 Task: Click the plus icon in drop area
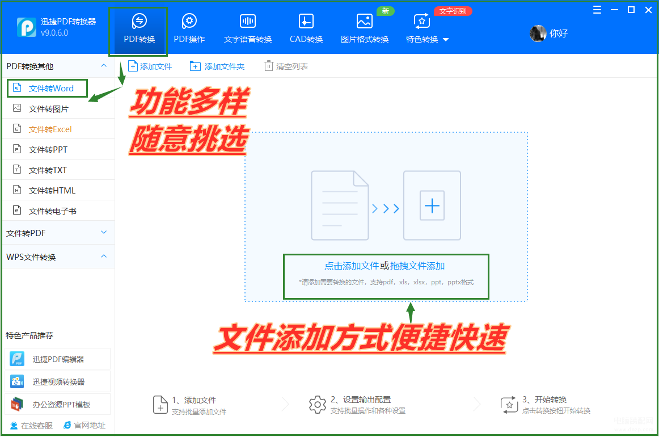(x=432, y=205)
